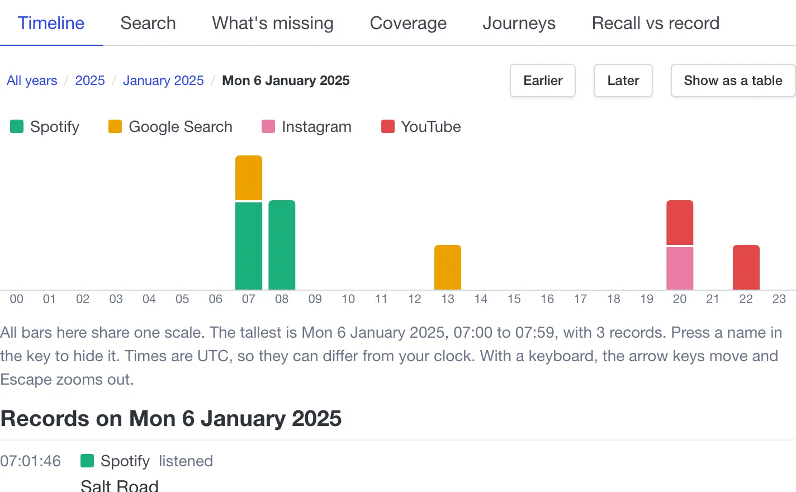Open the Timeline tab
Viewport: 796px width, 492px height.
tap(51, 23)
